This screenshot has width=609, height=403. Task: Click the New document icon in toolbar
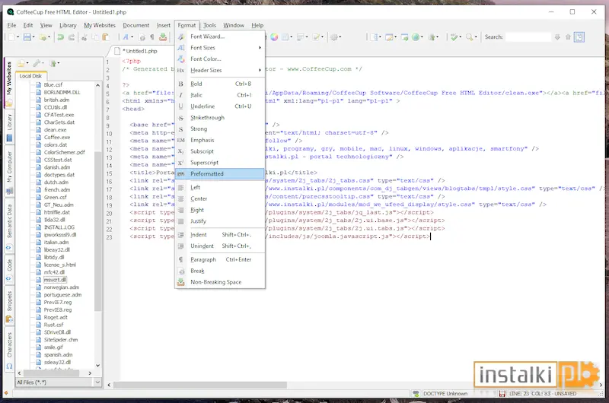pos(11,37)
